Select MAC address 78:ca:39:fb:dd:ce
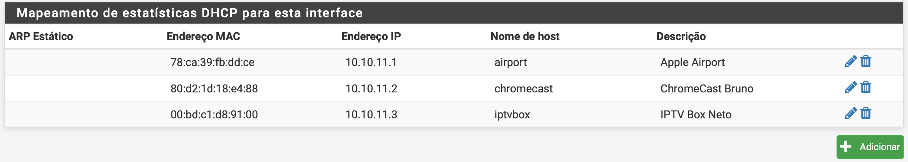Screen dimensions: 908x162 tap(212, 63)
